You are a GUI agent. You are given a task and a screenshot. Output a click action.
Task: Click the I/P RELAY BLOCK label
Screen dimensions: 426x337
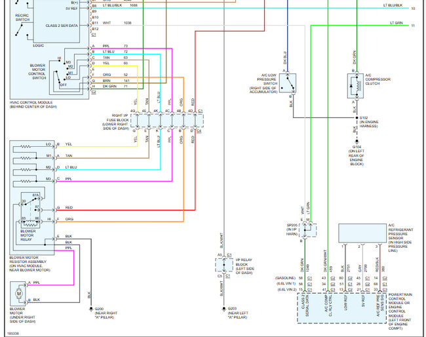(245, 266)
